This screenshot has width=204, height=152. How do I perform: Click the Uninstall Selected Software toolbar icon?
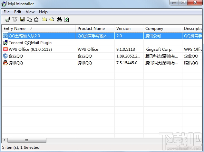pos(7,19)
